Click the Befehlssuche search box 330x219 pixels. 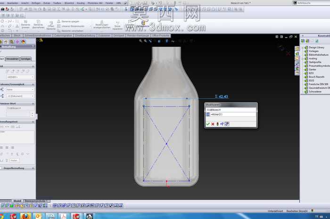pyautogui.click(x=312, y=3)
